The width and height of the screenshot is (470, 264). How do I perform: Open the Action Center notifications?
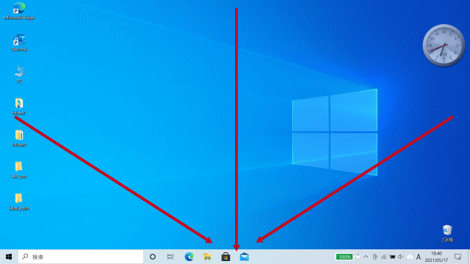pos(458,257)
